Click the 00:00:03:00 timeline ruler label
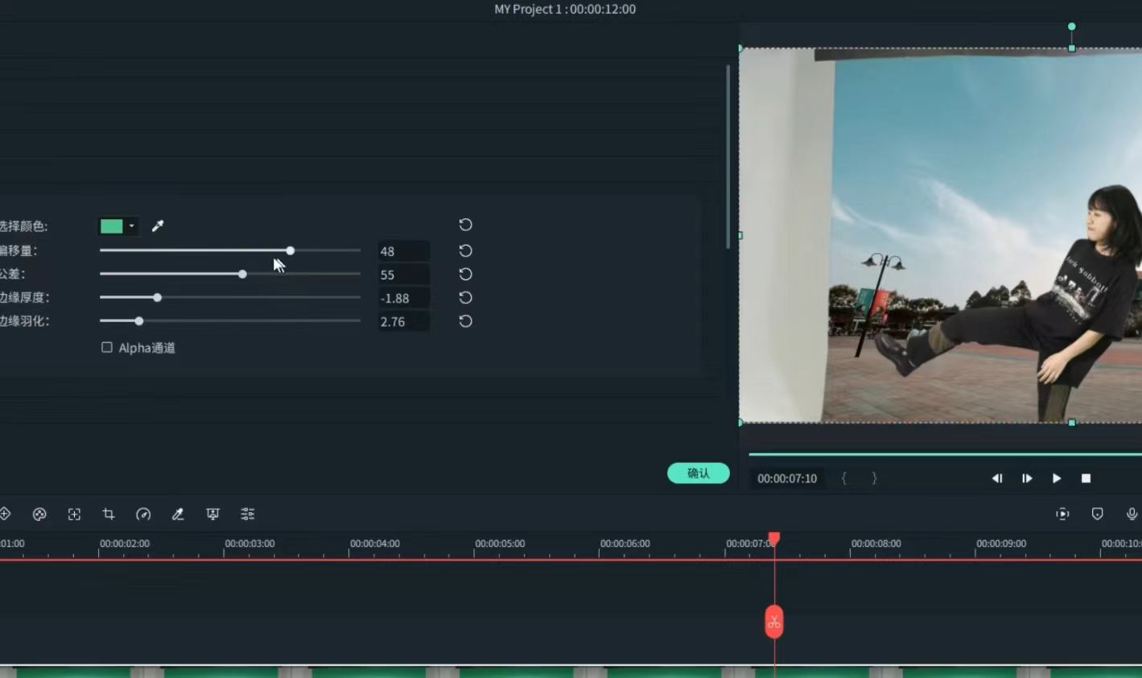This screenshot has width=1142, height=678. coord(249,544)
